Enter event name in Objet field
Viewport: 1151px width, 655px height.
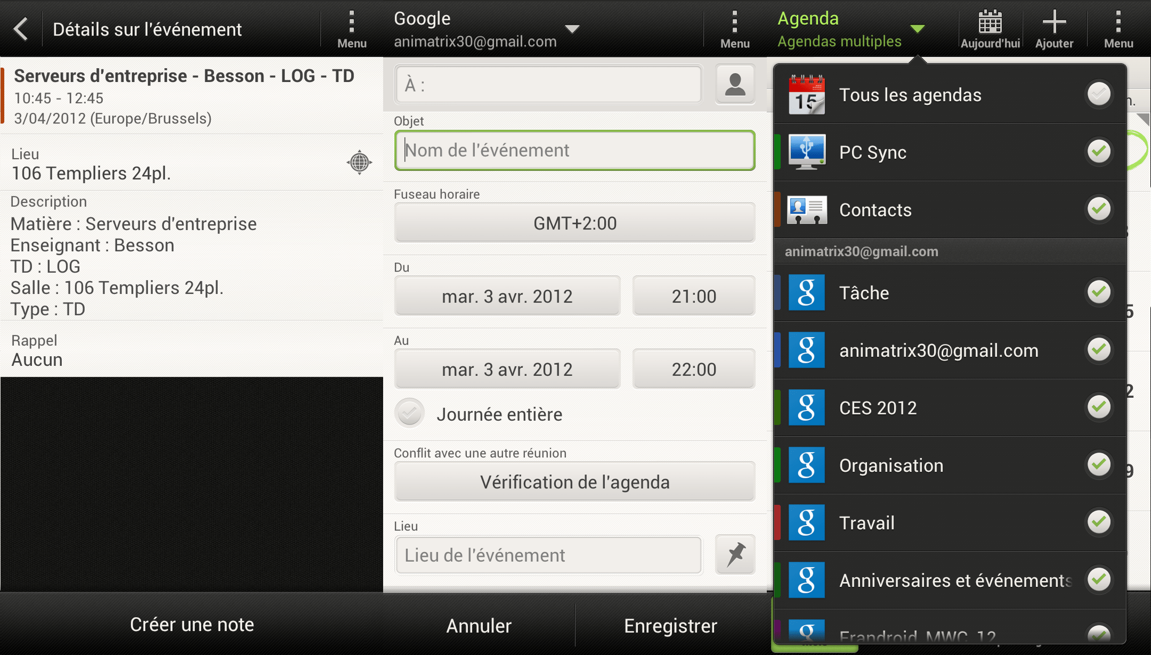575,150
